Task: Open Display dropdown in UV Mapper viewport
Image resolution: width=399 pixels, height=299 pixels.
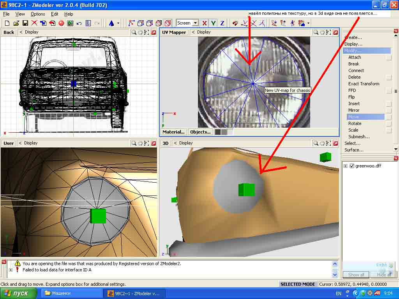Action: click(x=201, y=32)
